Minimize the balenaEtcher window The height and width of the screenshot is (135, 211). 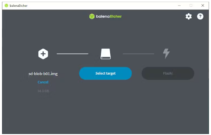click(x=179, y=5)
